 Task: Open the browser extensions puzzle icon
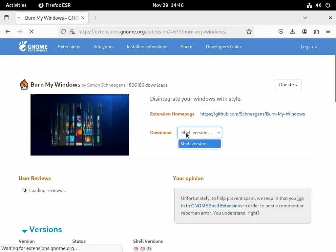point(316,32)
